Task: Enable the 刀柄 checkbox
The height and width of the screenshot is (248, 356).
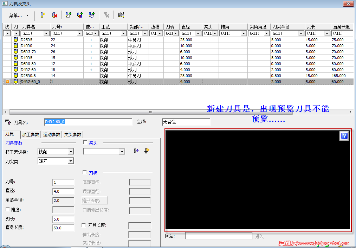Action: pos(84,173)
